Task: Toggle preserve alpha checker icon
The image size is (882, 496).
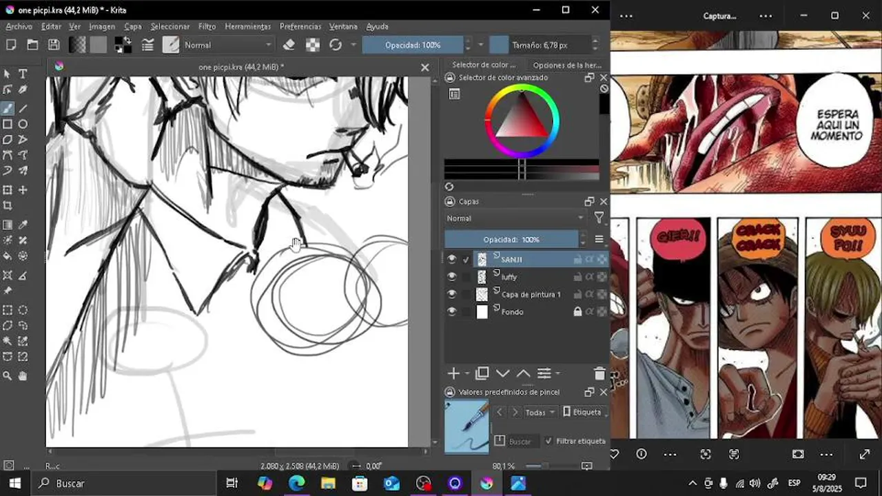Action: (x=313, y=45)
